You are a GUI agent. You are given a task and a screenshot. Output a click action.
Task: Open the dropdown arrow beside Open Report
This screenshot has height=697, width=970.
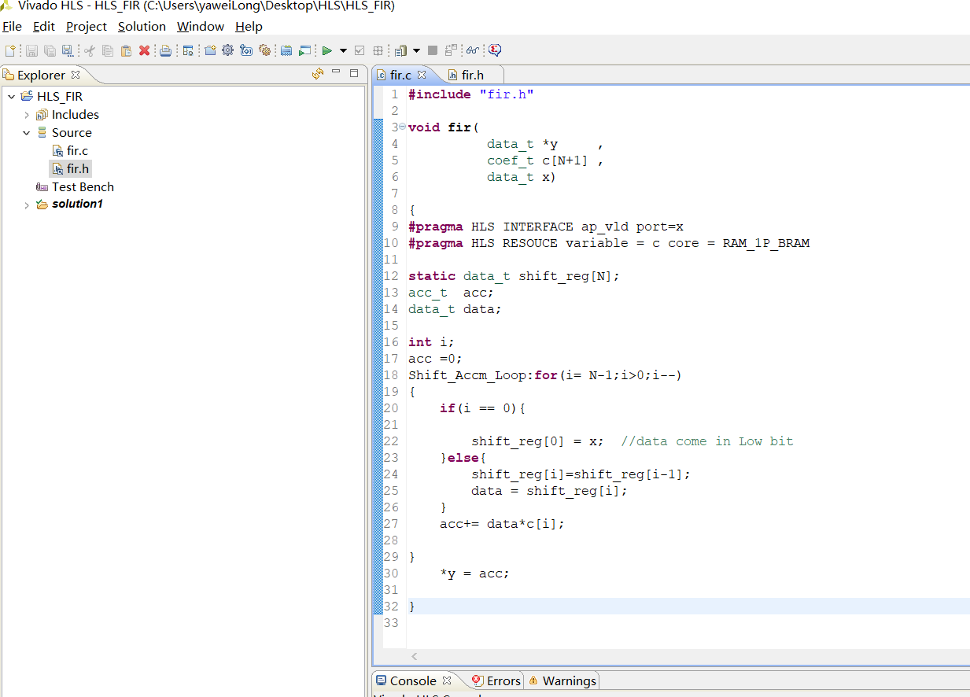[416, 50]
